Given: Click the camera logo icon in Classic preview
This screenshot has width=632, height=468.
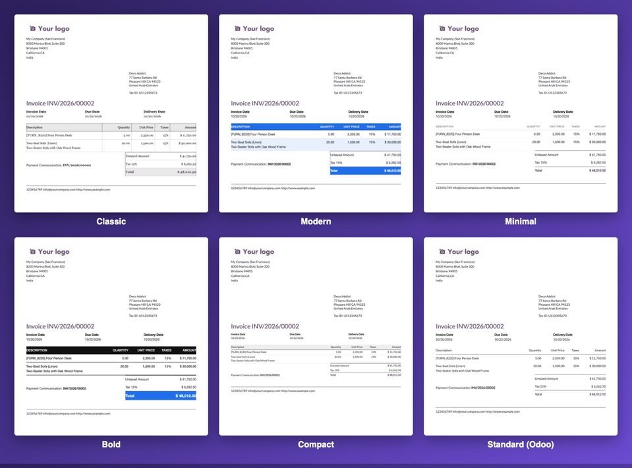Looking at the screenshot, I should point(33,28).
